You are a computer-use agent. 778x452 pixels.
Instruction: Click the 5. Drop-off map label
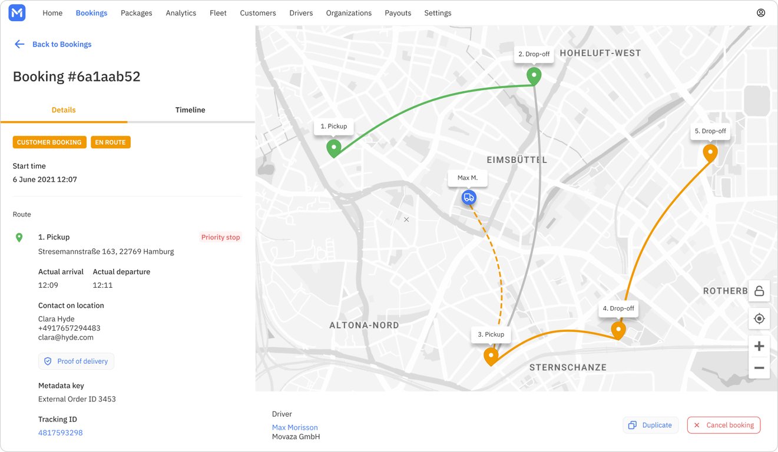click(x=710, y=131)
